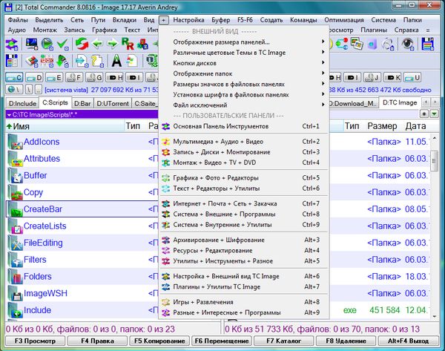Screen dimensions: 445x351
Task: Click the large black letter A icon
Action: (x=116, y=61)
